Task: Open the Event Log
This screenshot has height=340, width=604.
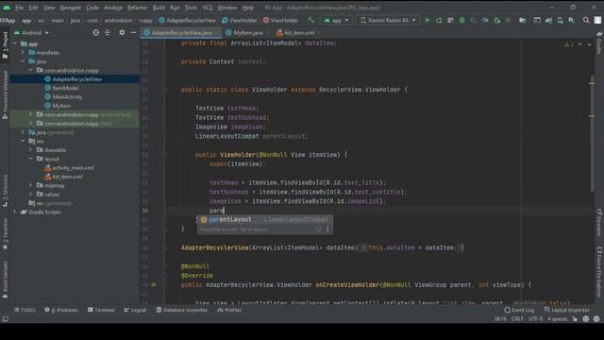Action: tap(519, 310)
